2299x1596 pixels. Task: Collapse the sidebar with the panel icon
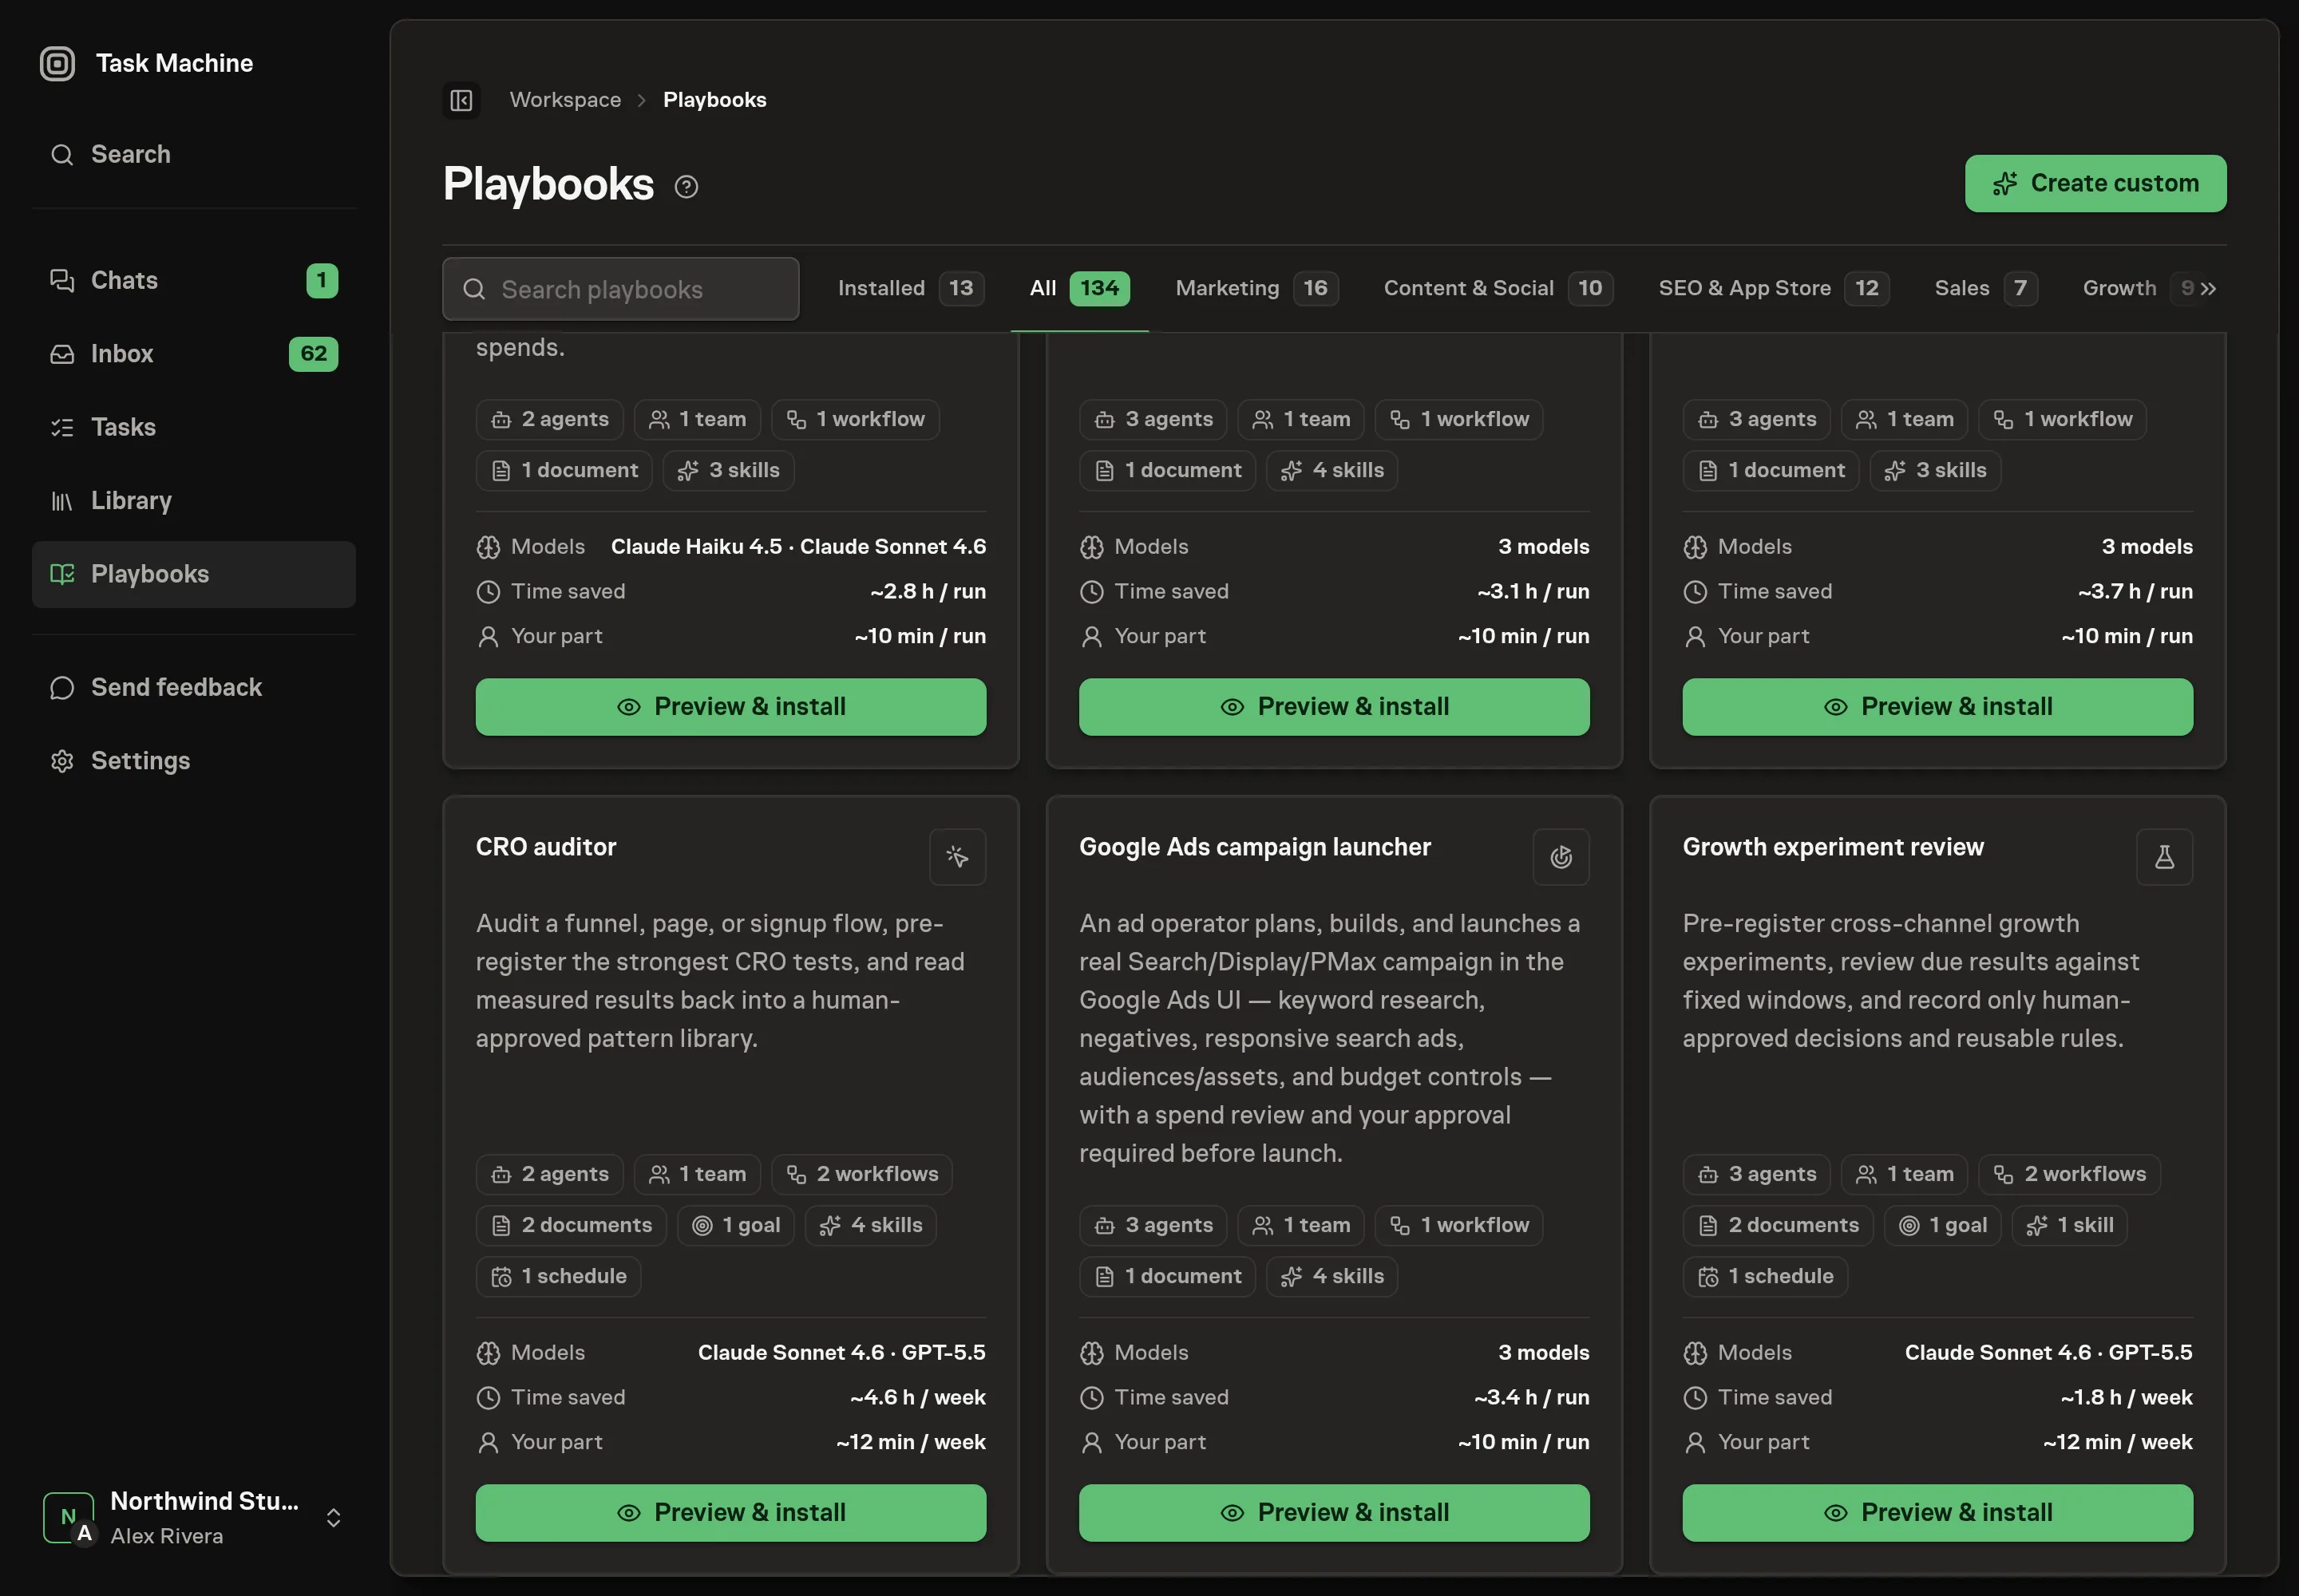[461, 100]
